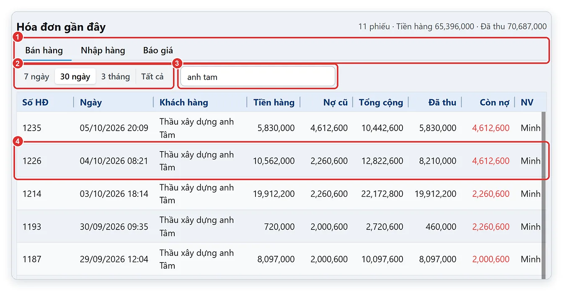Select the 30 ngày range filter
The width and height of the screenshot is (563, 291).
pyautogui.click(x=75, y=77)
